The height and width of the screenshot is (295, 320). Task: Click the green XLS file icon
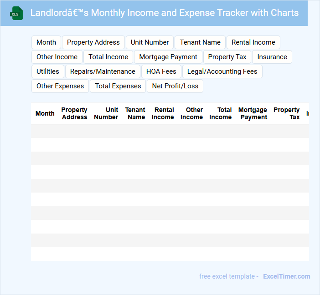[x=16, y=13]
